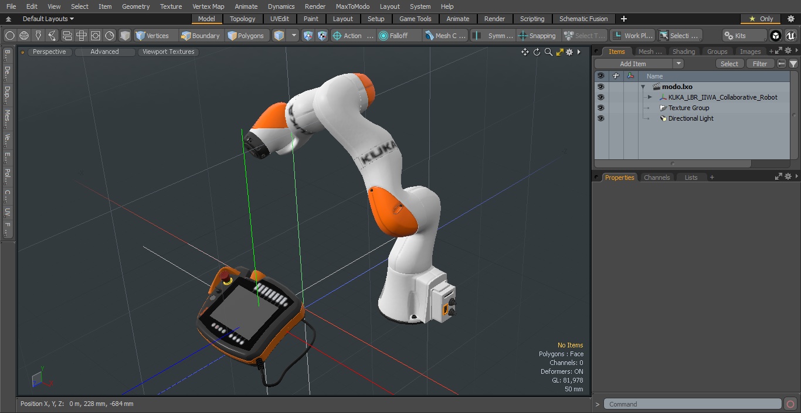801x413 pixels.
Task: Click the vertical scrollbar of Items list
Action: (x=794, y=115)
